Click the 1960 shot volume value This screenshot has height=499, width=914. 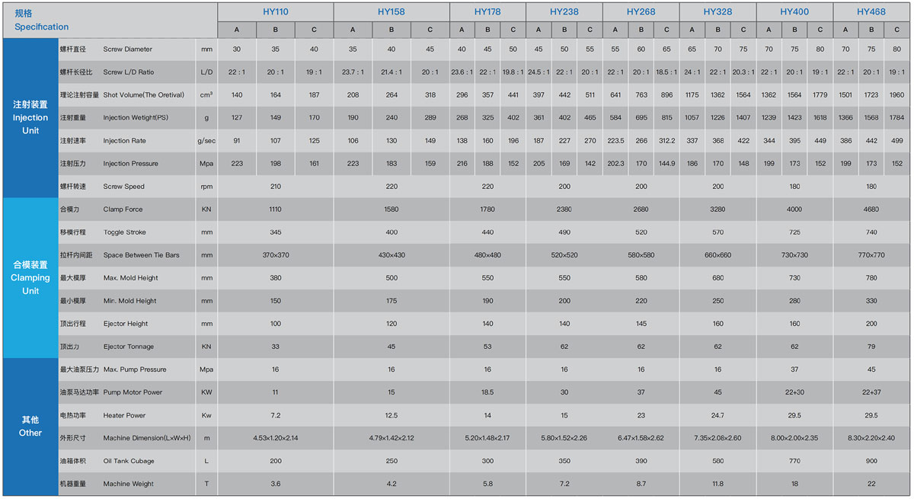pyautogui.click(x=896, y=95)
